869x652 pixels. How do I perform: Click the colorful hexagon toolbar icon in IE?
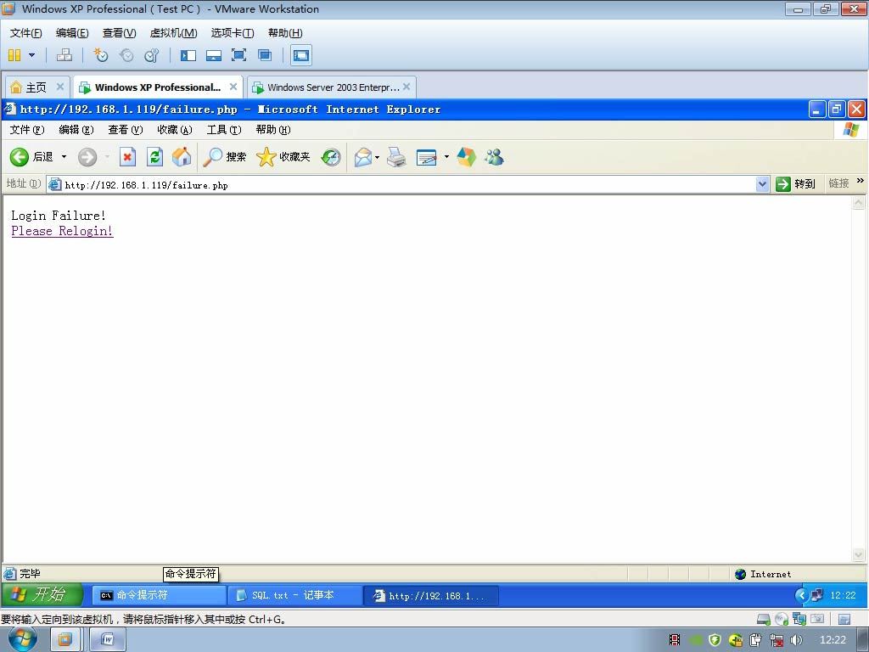tap(466, 157)
